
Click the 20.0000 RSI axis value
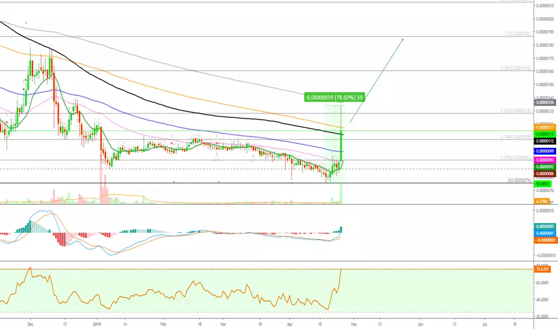(542, 316)
